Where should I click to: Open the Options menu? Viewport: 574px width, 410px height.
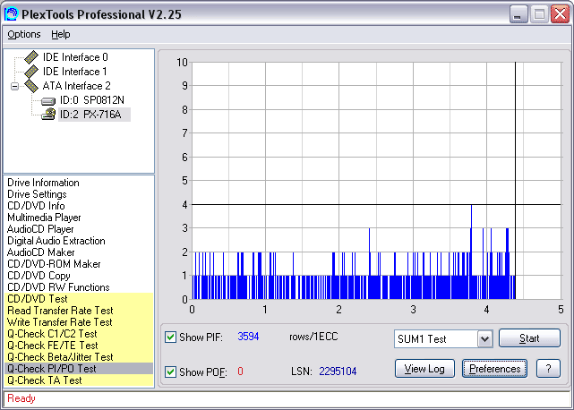point(24,34)
